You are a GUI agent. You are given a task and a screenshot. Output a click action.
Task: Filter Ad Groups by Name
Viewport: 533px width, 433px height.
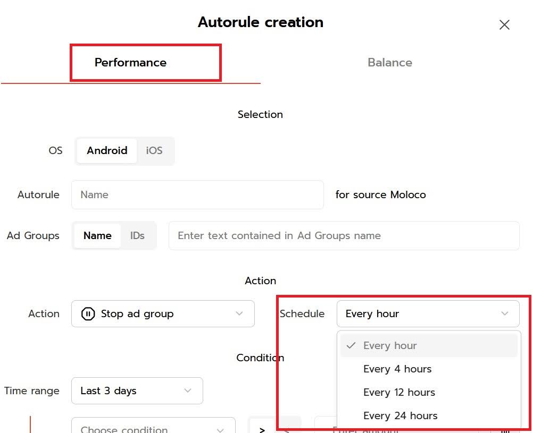97,235
